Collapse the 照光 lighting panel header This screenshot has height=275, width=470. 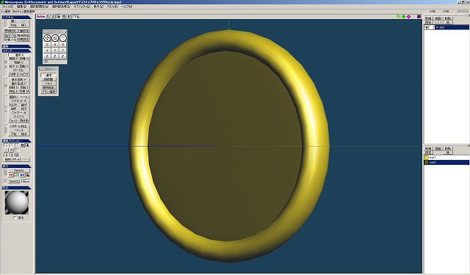[x=16, y=188]
